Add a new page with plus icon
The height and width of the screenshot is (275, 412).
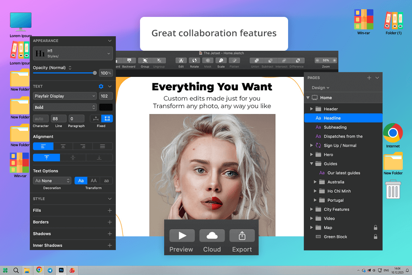point(369,78)
